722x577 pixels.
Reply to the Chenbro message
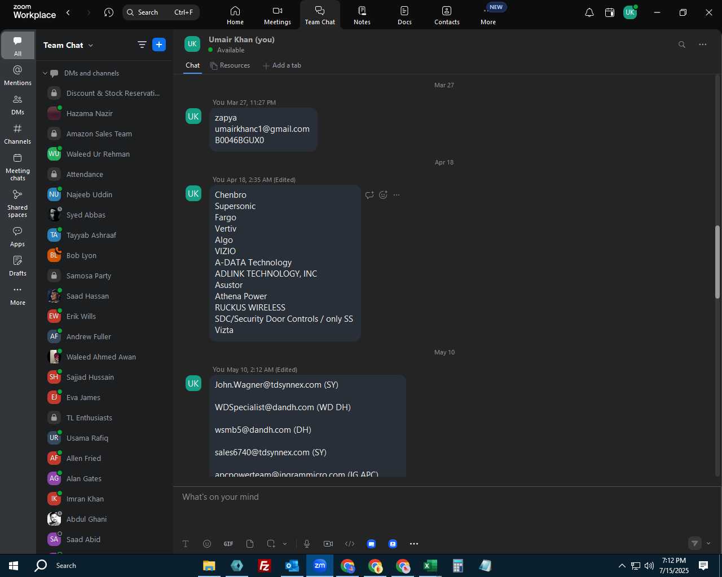pos(369,195)
